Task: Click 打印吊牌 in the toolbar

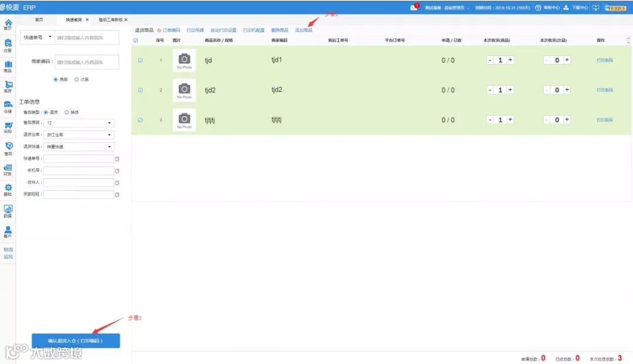Action: tap(195, 30)
